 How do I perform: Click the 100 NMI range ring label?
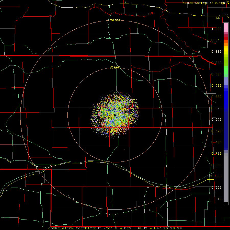point(115,20)
